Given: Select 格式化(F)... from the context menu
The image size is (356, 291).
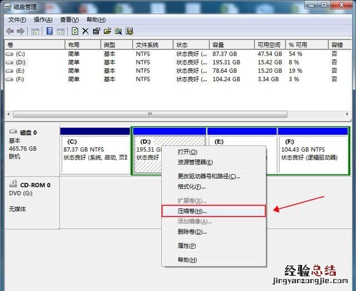Looking at the screenshot, I should pos(191,187).
